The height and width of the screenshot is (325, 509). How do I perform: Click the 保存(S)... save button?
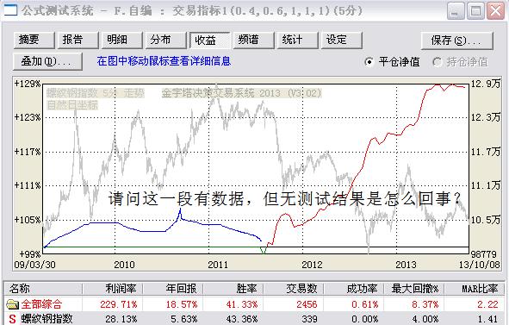coord(456,41)
